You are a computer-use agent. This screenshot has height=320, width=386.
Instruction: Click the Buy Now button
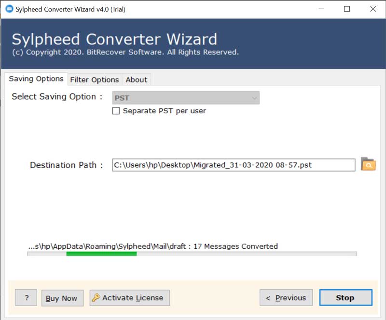(x=63, y=298)
